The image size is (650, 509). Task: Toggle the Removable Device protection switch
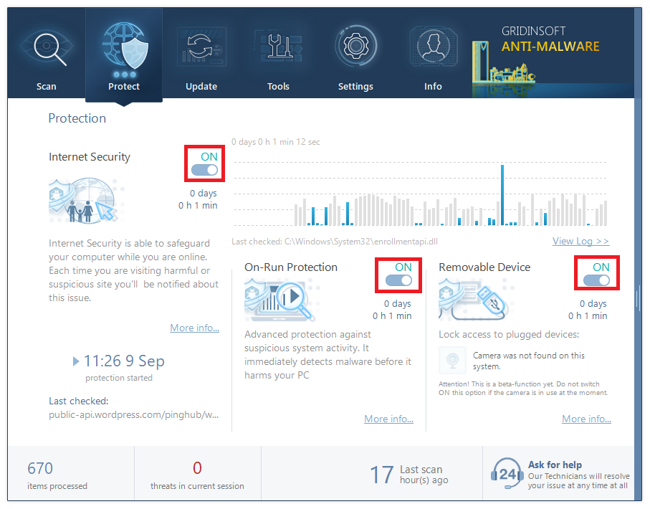click(x=596, y=280)
